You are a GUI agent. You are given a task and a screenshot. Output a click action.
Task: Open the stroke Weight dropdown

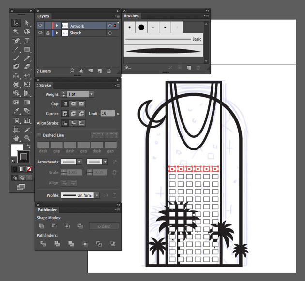tap(91, 94)
